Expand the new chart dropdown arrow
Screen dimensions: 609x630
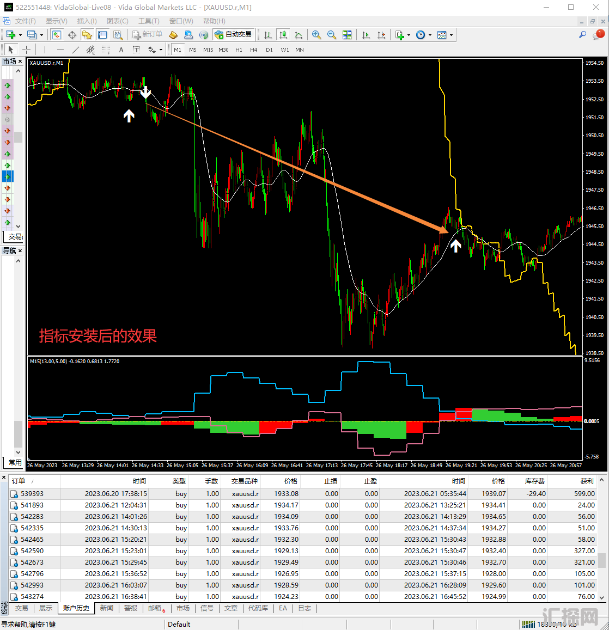pos(20,35)
